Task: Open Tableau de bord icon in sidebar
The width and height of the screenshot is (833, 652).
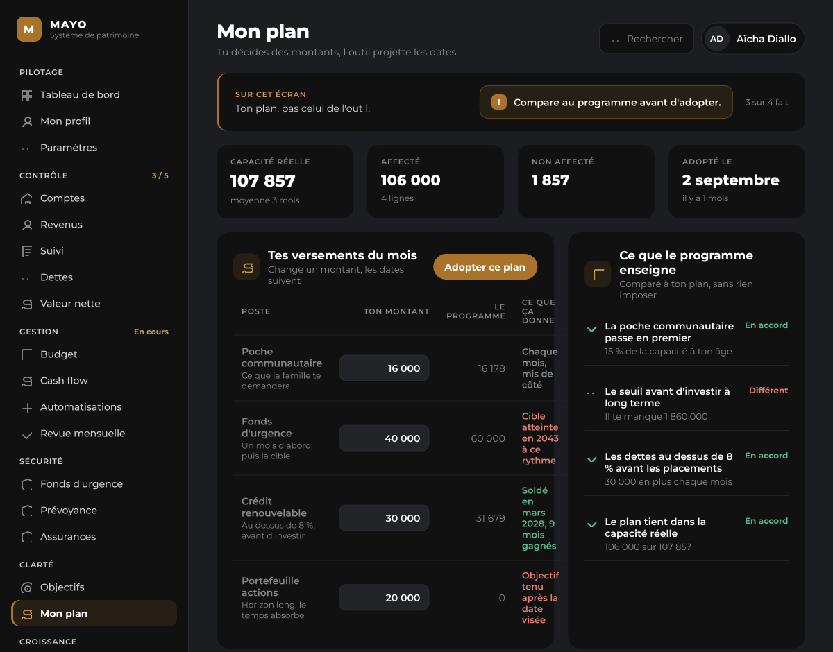Action: 27,95
